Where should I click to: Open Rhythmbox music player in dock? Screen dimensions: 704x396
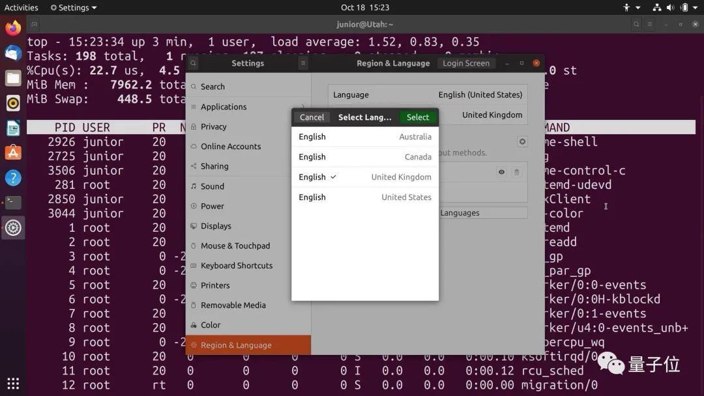coord(13,103)
